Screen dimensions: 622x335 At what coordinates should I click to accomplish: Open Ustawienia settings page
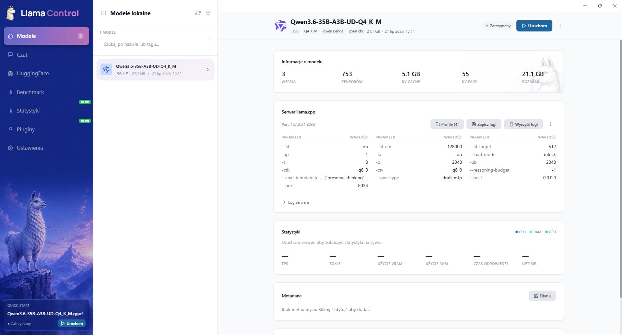pyautogui.click(x=46, y=148)
